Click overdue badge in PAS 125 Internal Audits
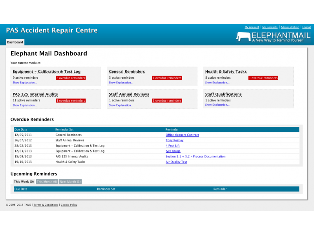The height and width of the screenshot is (235, 314). (x=71, y=101)
